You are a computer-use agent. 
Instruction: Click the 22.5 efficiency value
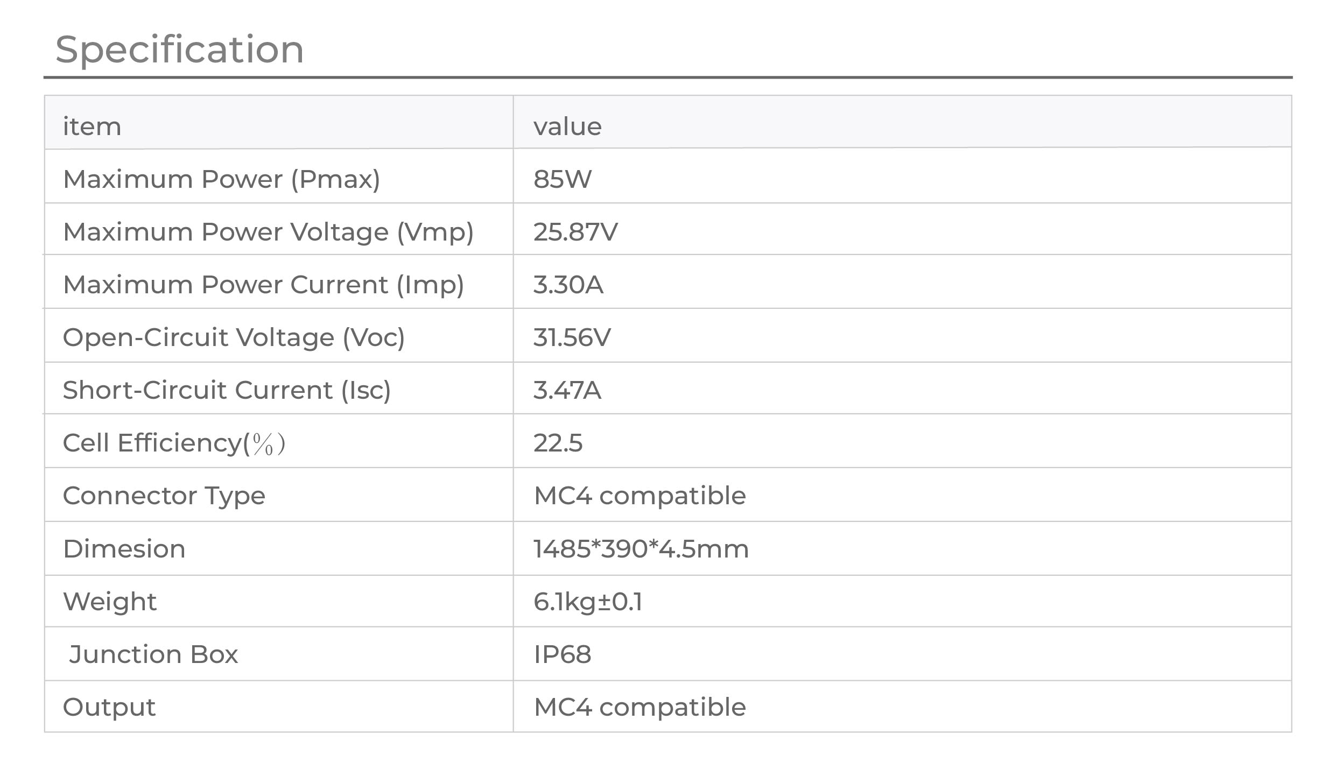558,443
